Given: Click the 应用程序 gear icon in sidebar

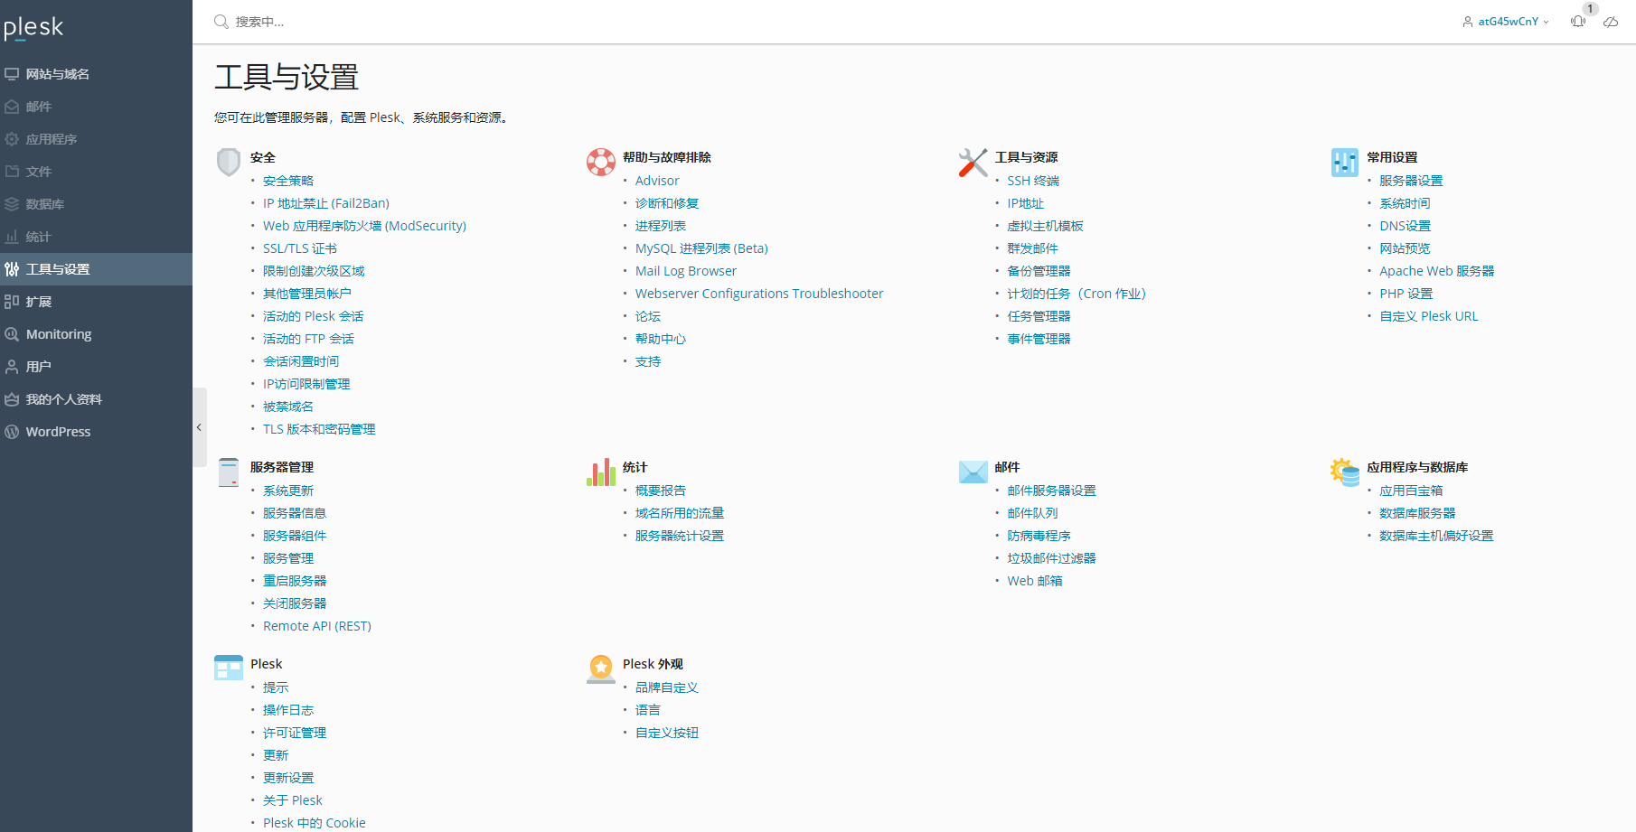Looking at the screenshot, I should tap(12, 139).
